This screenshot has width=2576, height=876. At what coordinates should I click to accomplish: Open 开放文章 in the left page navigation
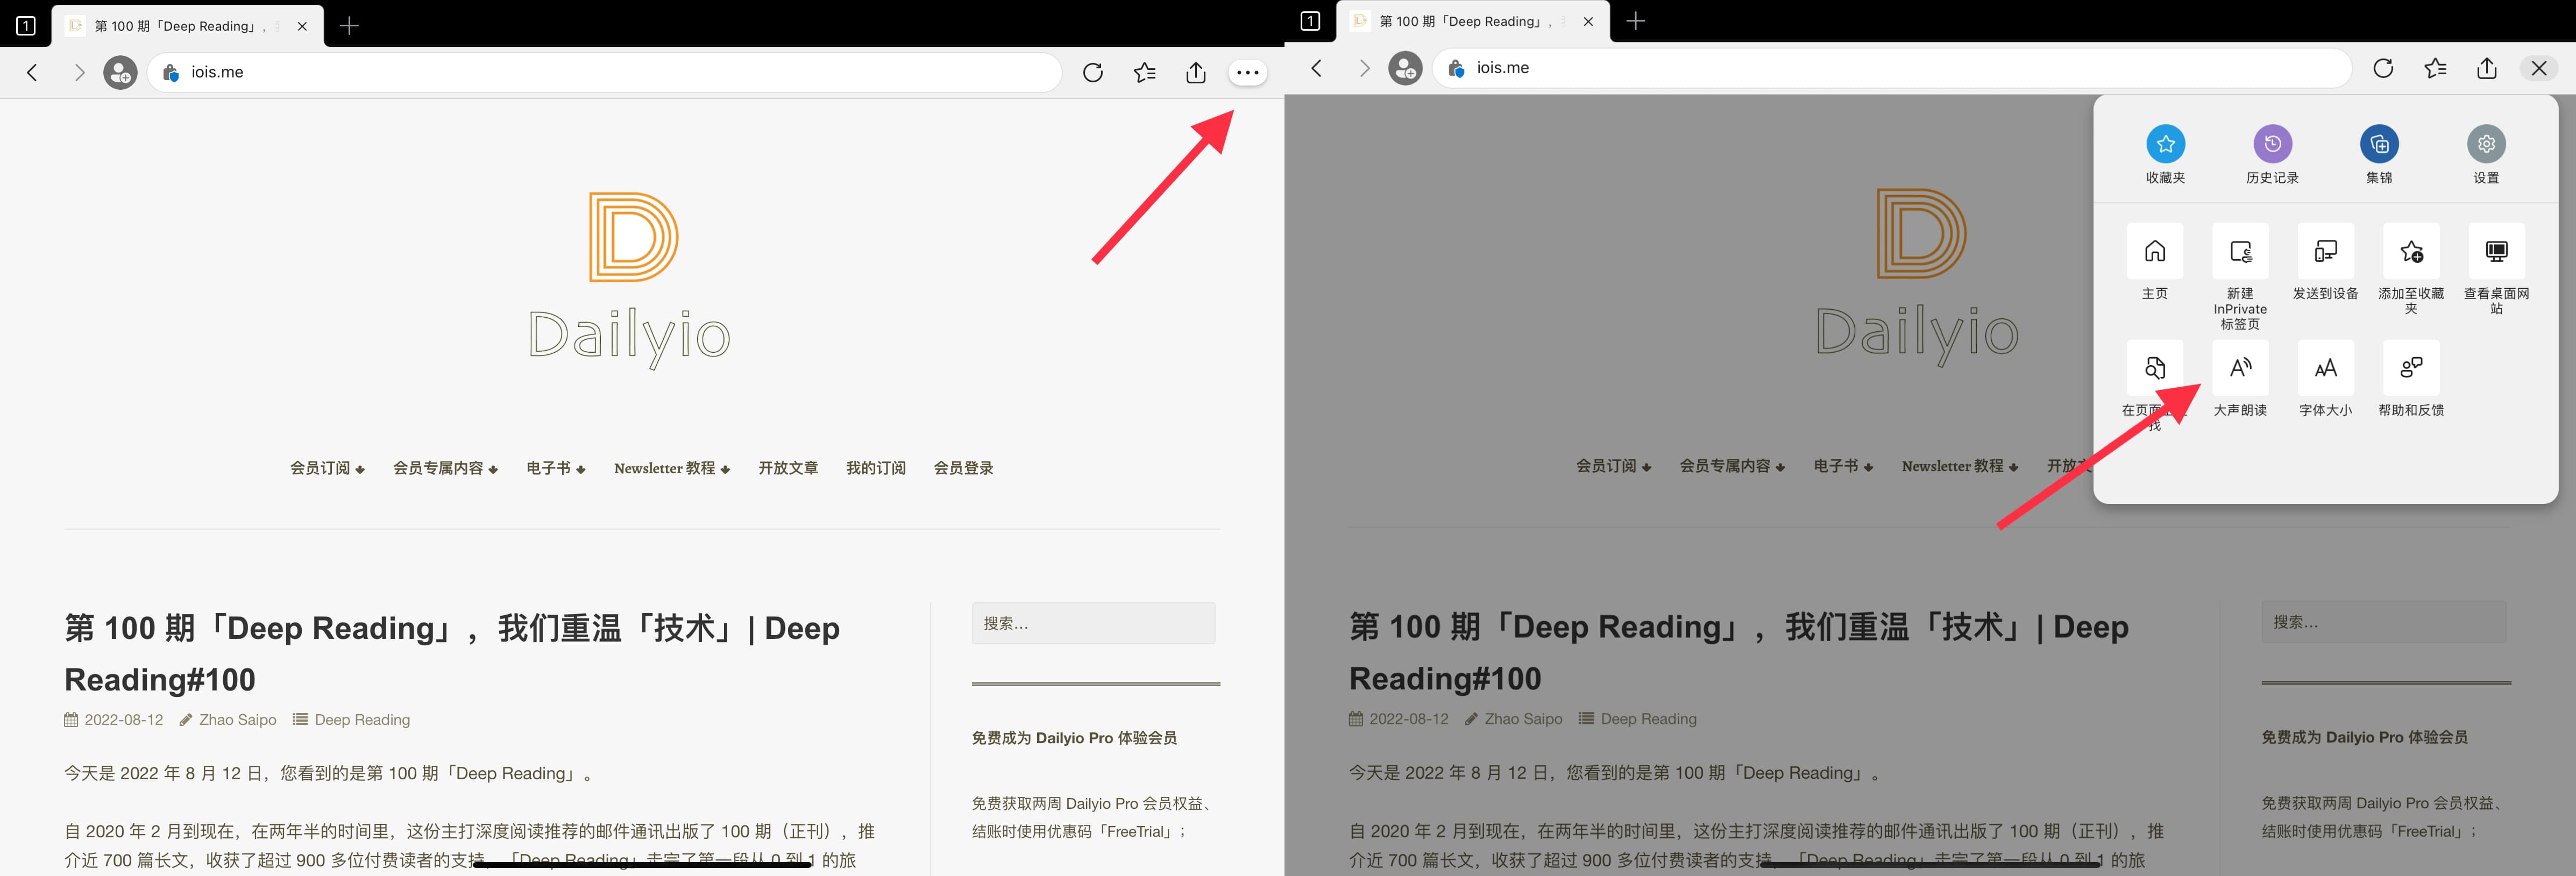(788, 468)
